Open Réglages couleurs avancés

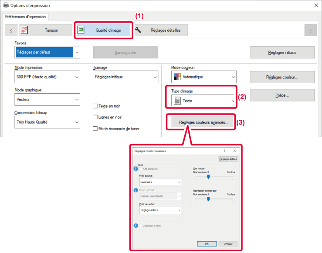(x=201, y=123)
